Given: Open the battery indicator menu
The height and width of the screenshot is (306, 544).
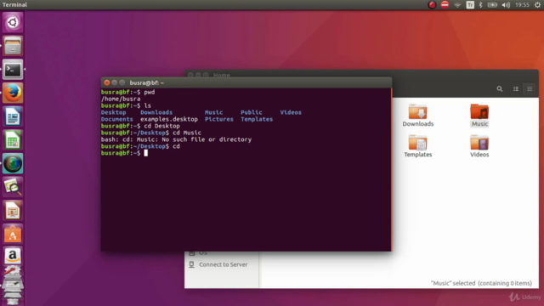Looking at the screenshot, I should (492, 5).
